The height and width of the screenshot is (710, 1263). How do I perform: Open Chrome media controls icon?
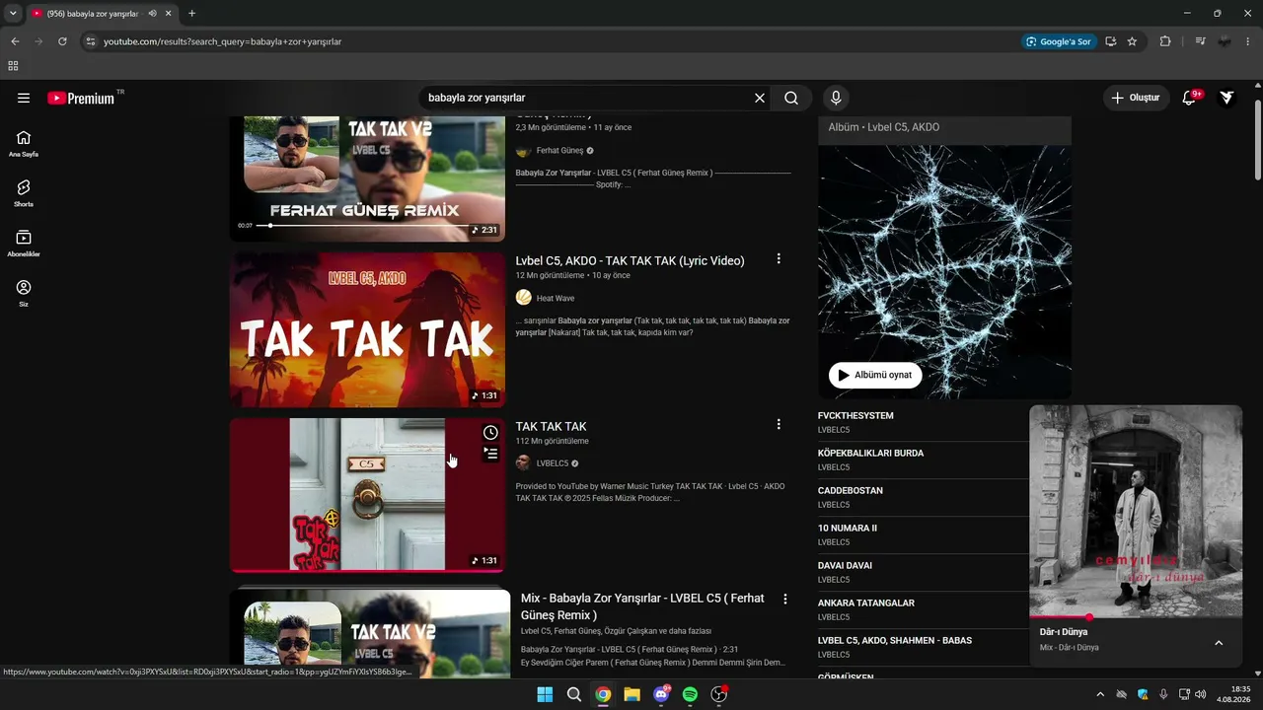coord(1200,41)
